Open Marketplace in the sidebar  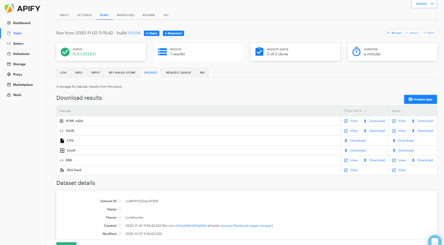pyautogui.click(x=23, y=85)
